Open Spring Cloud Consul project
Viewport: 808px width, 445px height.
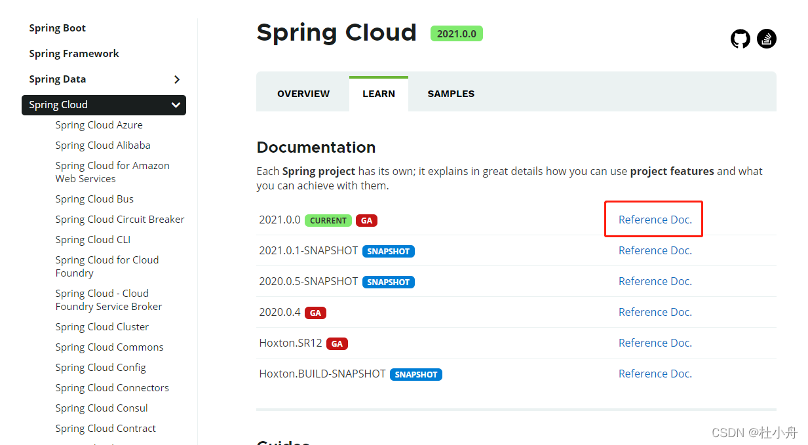pos(102,408)
